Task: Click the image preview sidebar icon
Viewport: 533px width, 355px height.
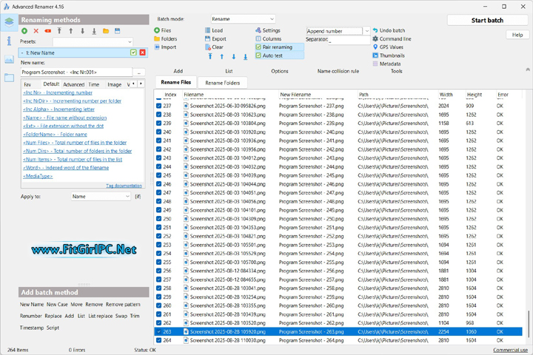Action: (9, 58)
